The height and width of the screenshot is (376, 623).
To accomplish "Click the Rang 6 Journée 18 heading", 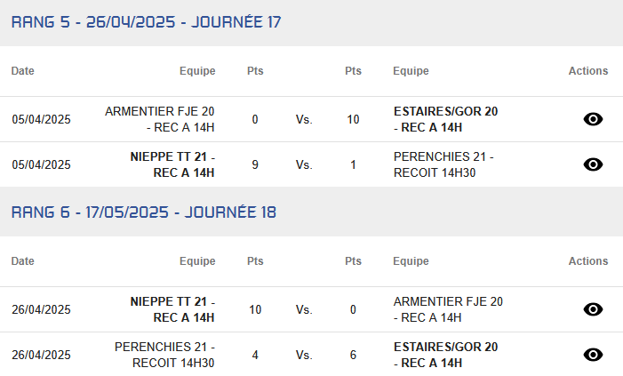I will click(x=143, y=212).
